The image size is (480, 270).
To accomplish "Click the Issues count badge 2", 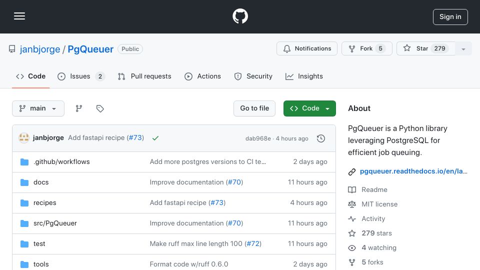I will coord(100,76).
